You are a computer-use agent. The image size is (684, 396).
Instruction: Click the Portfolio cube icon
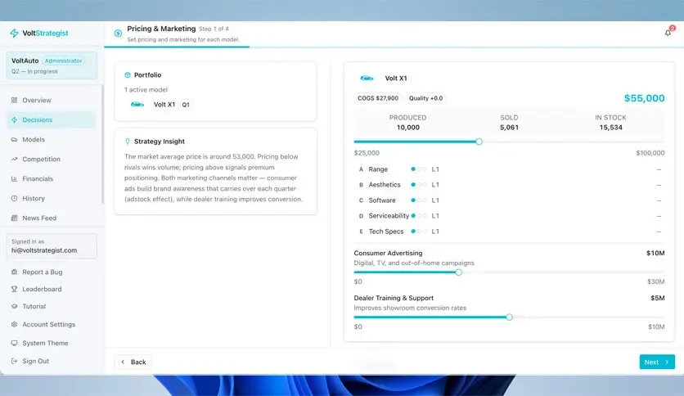tap(128, 75)
